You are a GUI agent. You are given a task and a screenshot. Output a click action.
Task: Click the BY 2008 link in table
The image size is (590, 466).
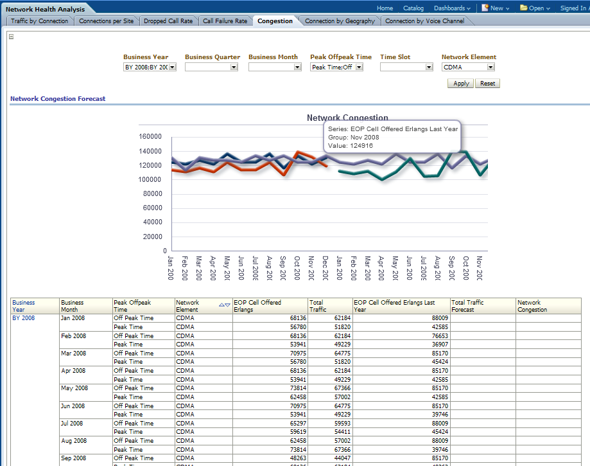click(x=24, y=318)
